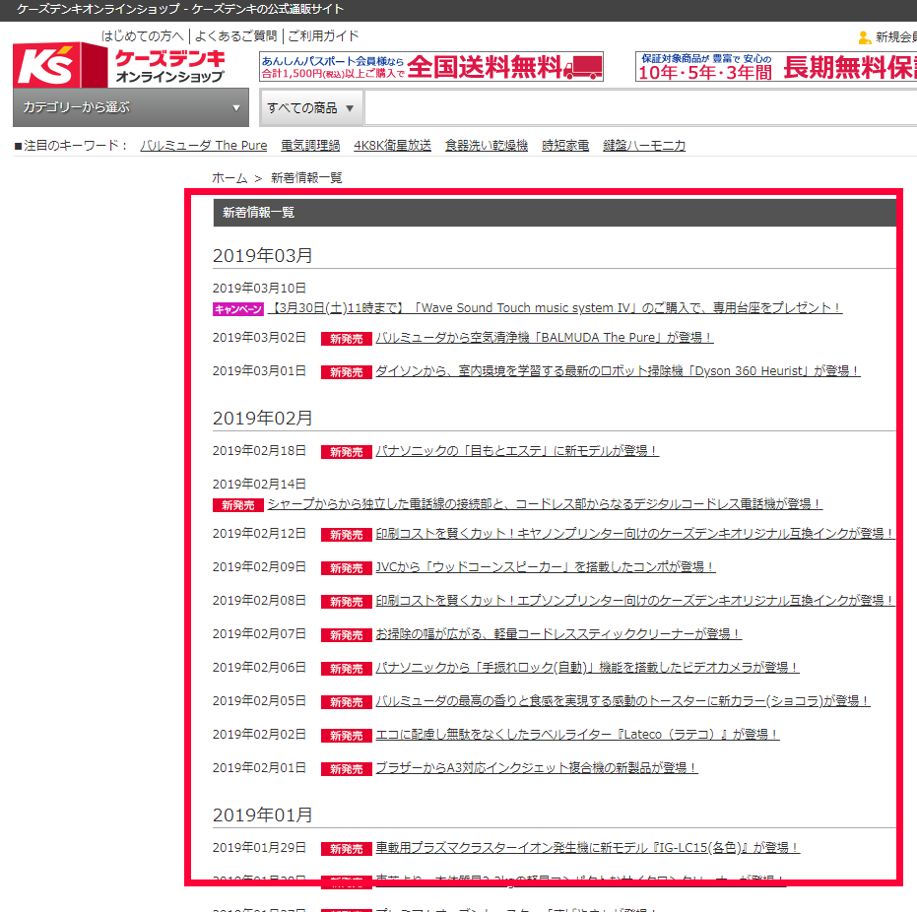Open the よくあるご質問 FAQ link
The width and height of the screenshot is (917, 912).
235,36
